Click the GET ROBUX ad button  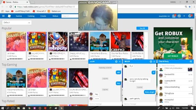click(173, 56)
